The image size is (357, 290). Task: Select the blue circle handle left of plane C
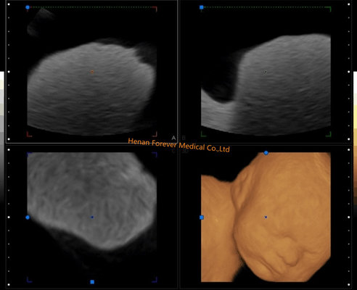pyautogui.click(x=28, y=217)
